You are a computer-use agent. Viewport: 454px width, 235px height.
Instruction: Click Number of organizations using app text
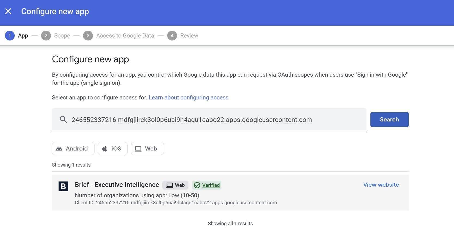[137, 195]
